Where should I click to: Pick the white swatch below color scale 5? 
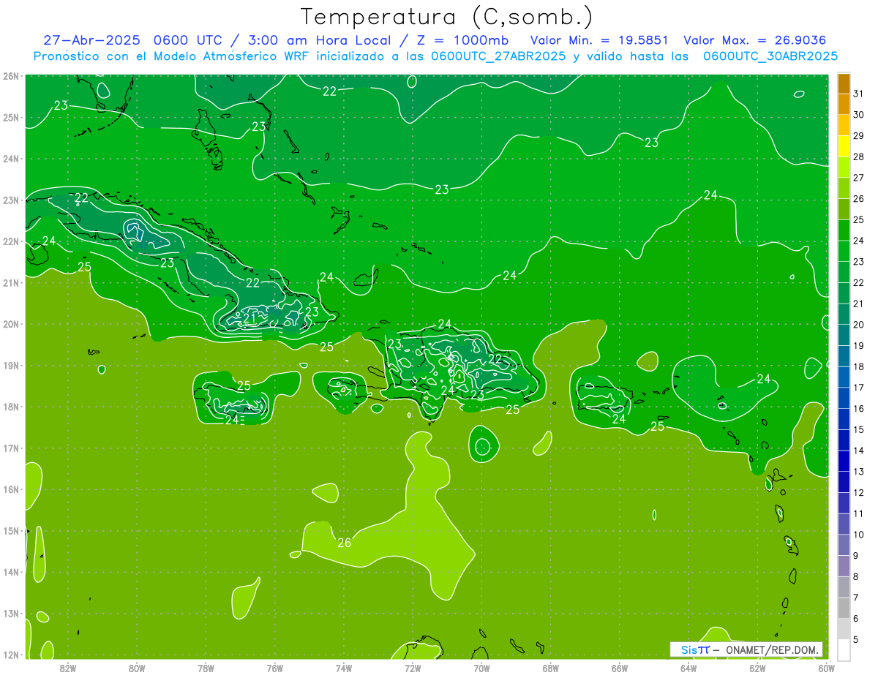(844, 649)
